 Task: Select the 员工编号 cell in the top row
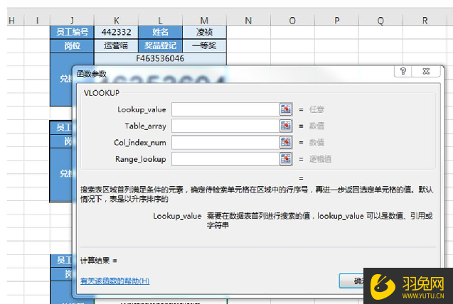pos(72,32)
